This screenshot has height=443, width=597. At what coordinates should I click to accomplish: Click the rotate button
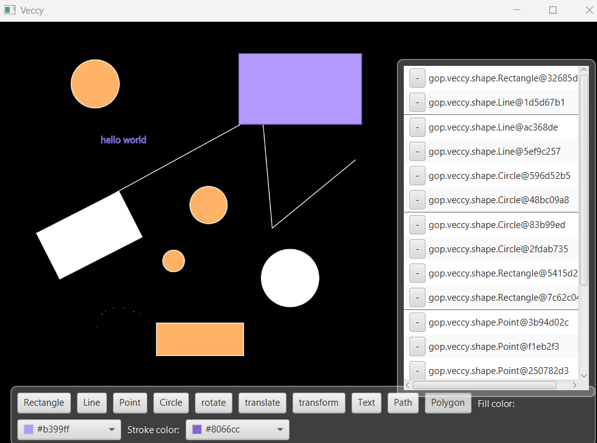tap(213, 403)
